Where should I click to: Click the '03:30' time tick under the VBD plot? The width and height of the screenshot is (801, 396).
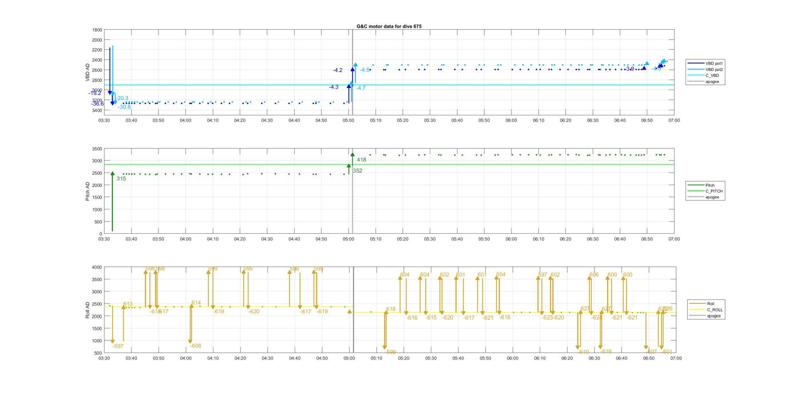tap(104, 120)
